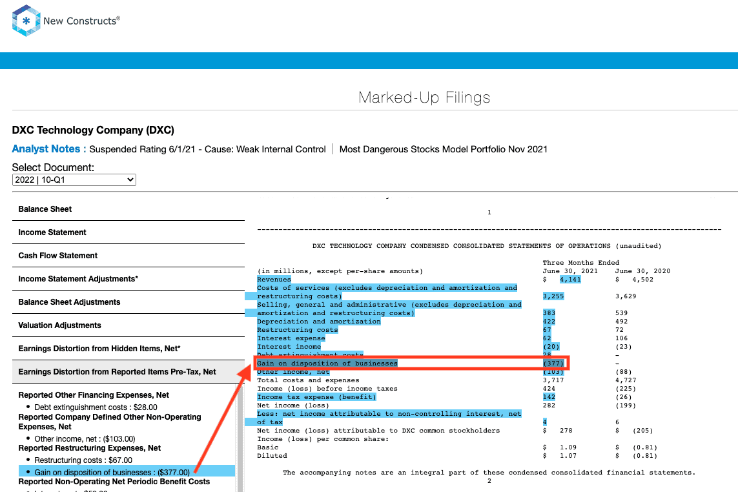This screenshot has height=492, width=738.
Task: Click Net income (loss) value 282
Action: click(x=549, y=406)
